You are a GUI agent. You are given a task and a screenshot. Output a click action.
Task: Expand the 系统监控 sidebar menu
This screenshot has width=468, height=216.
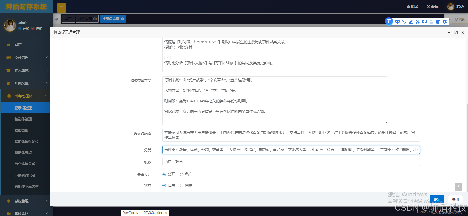click(25, 213)
